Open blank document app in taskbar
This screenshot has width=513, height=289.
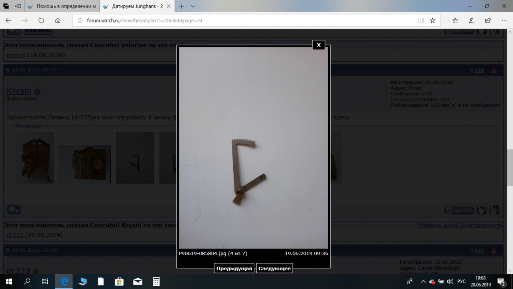click(x=101, y=281)
